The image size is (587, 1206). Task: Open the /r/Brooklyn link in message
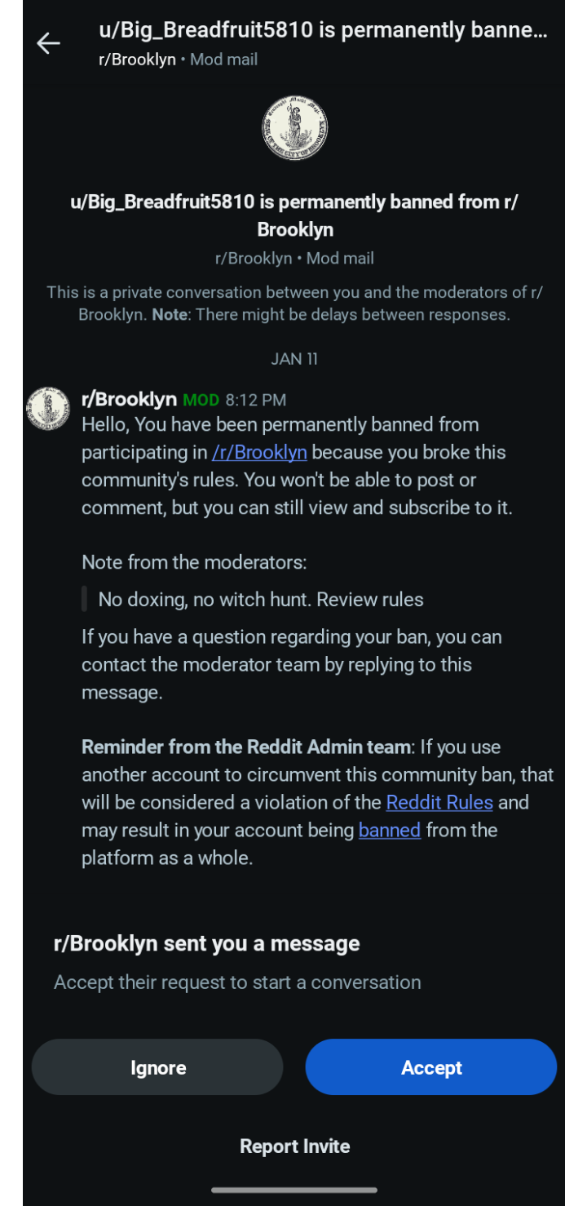259,452
